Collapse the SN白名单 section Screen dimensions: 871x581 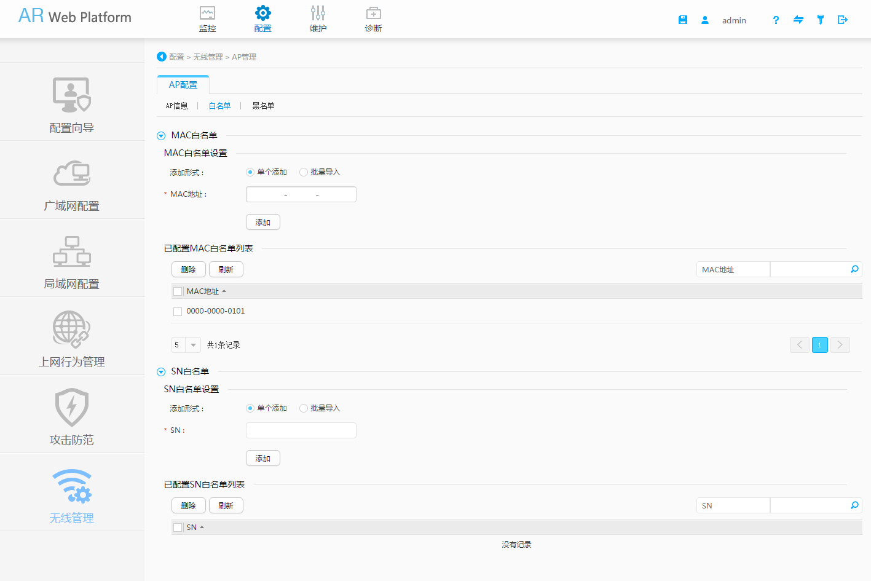161,371
